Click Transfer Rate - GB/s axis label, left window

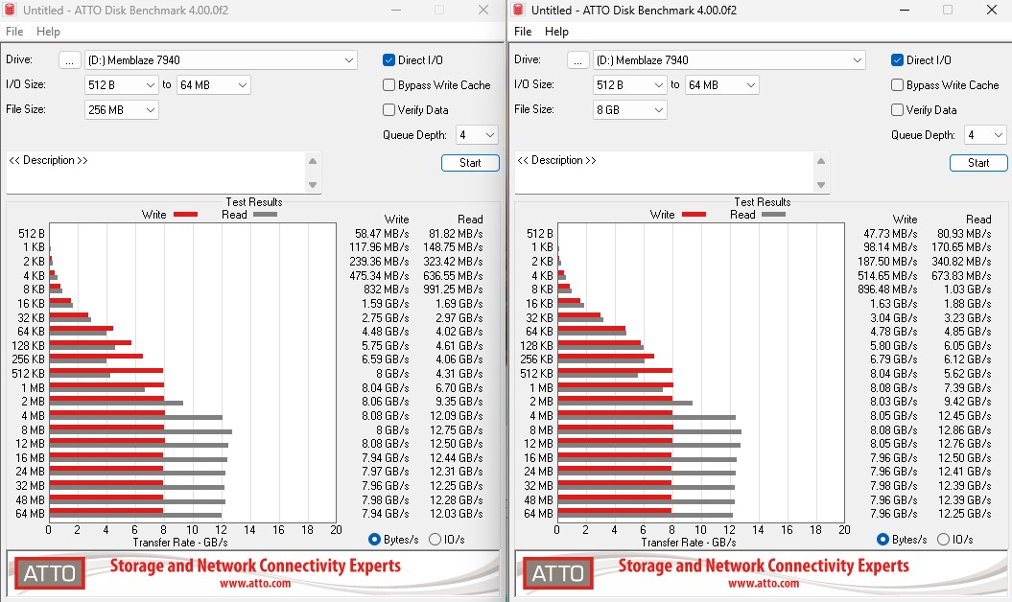click(x=180, y=543)
